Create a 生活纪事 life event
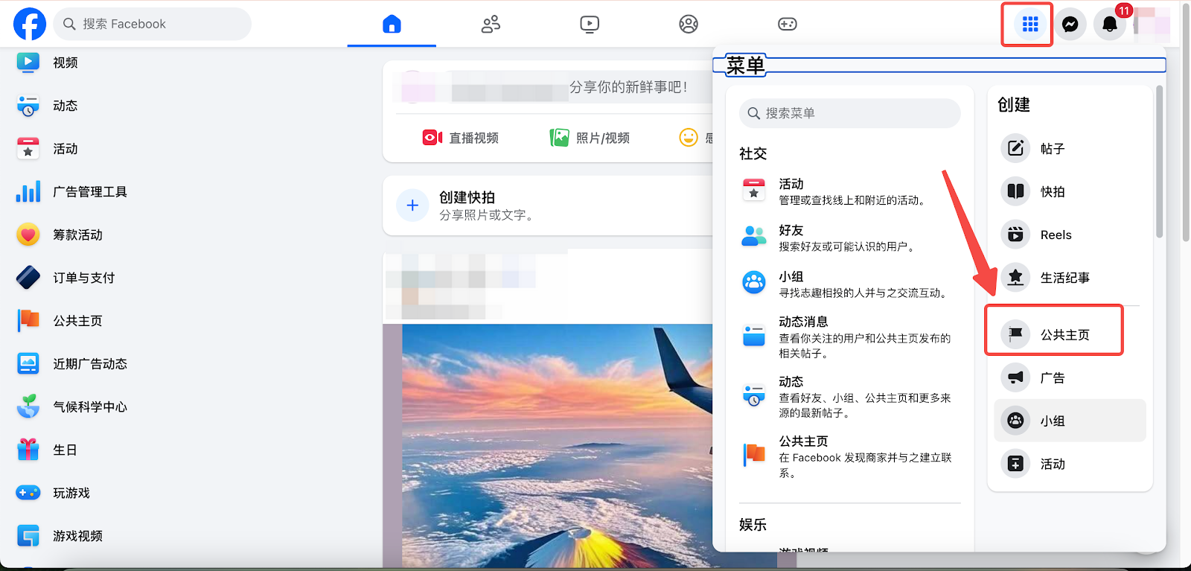This screenshot has height=571, width=1191. pos(1070,278)
